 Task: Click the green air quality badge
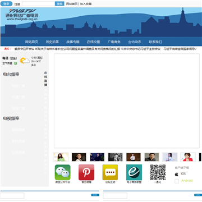tap(16, 63)
